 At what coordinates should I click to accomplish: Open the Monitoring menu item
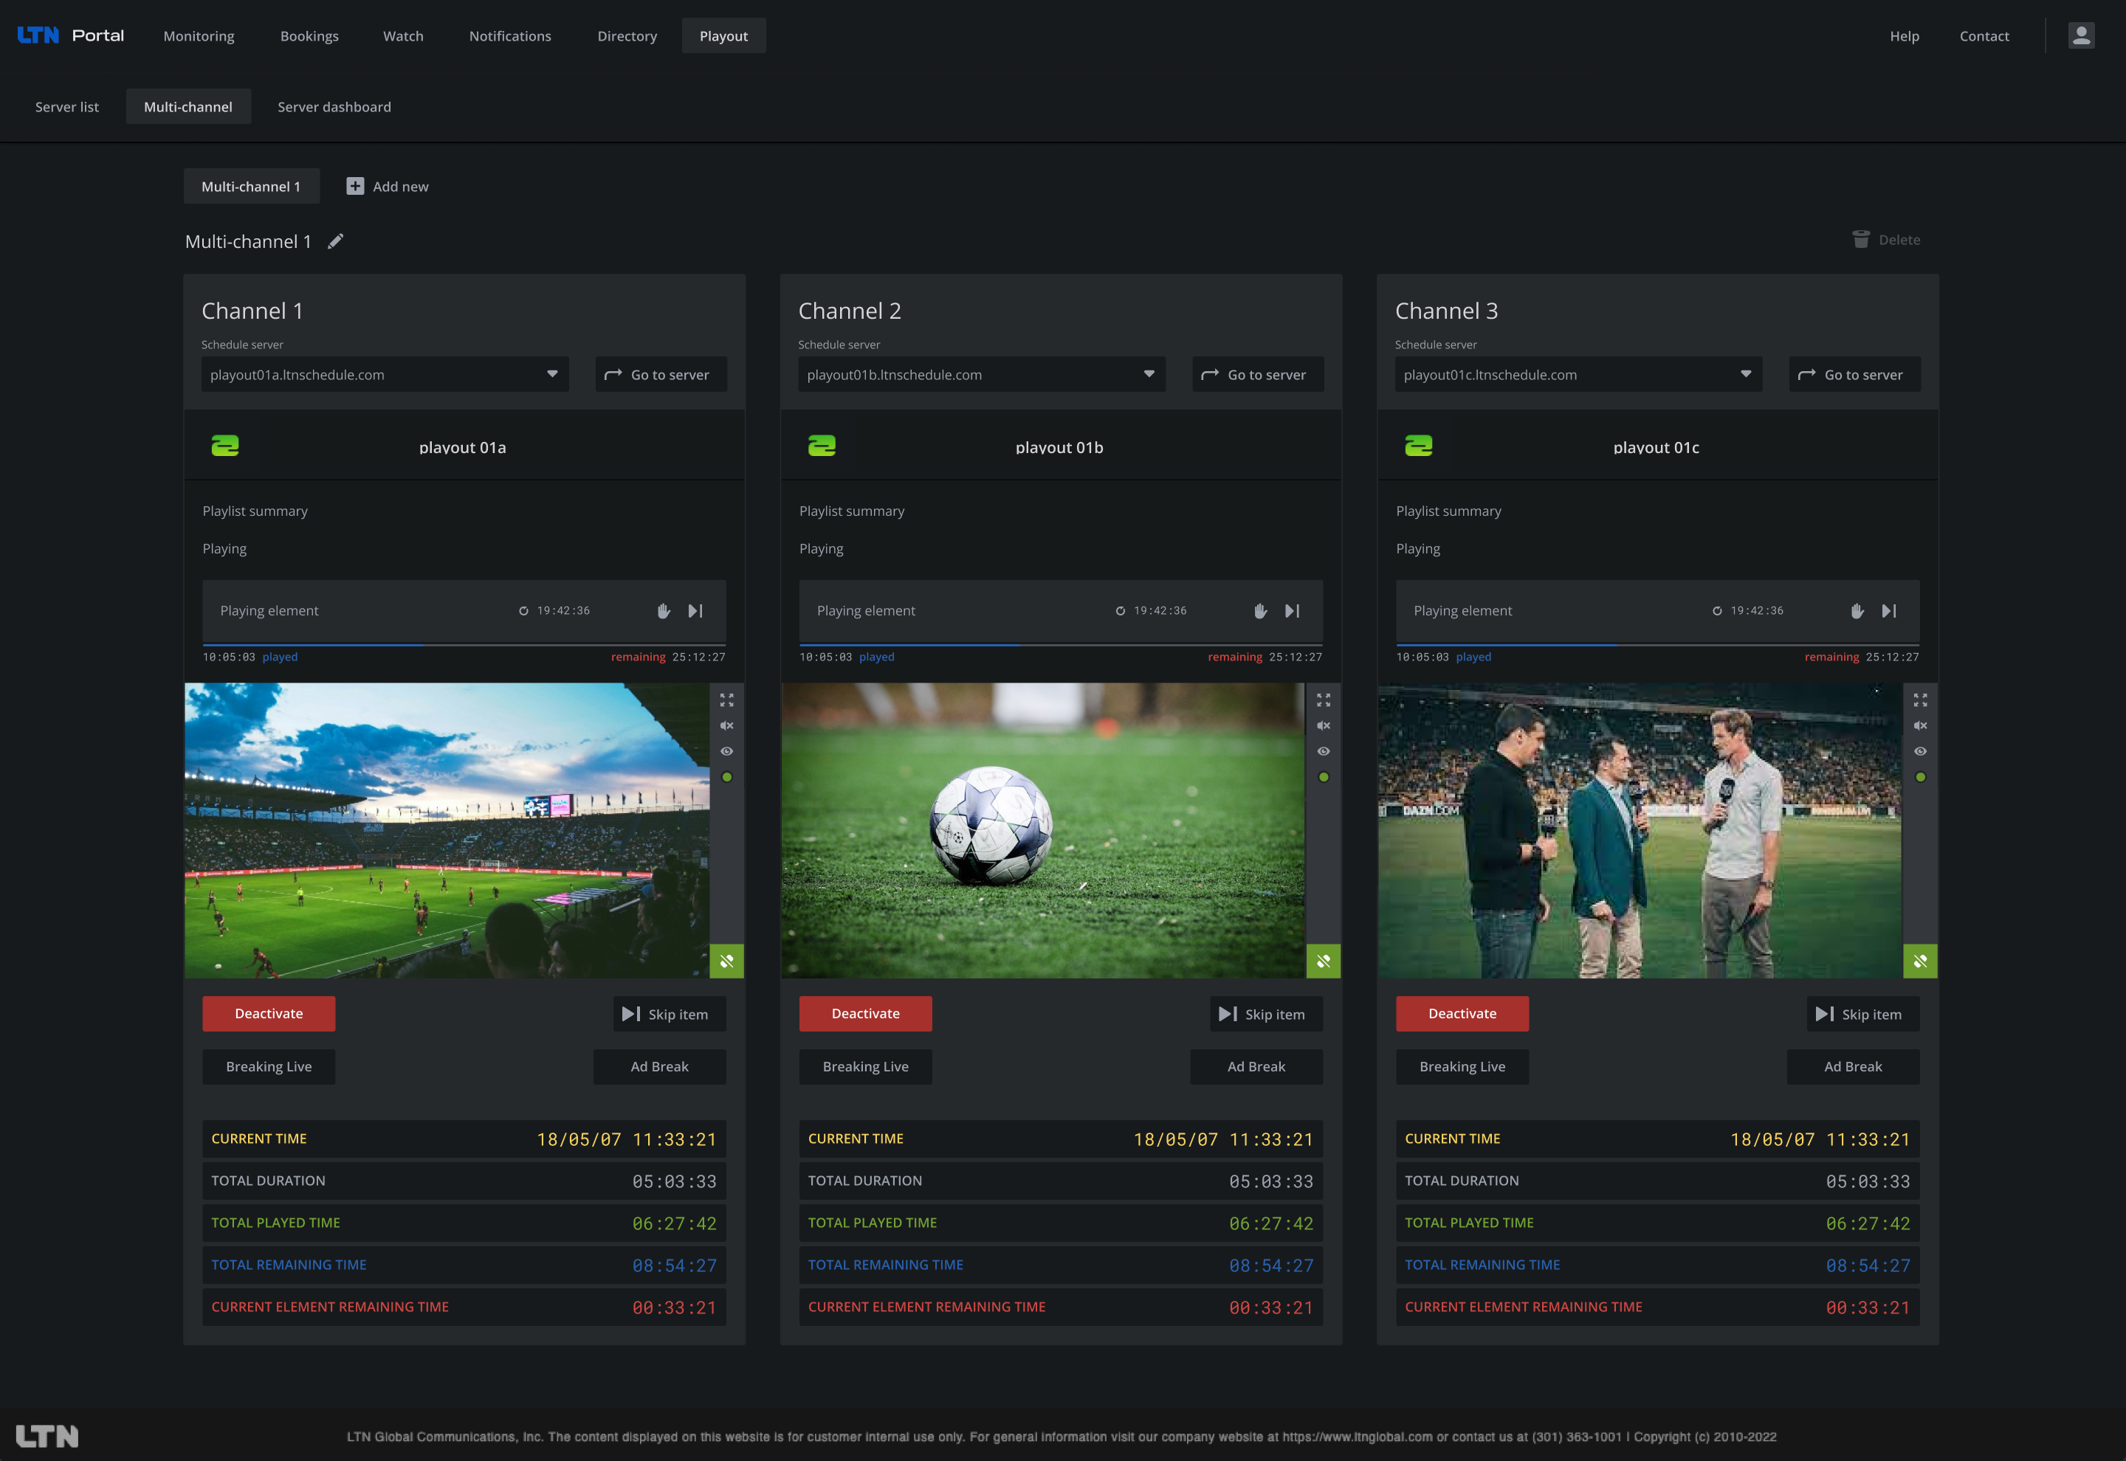pyautogui.click(x=199, y=35)
